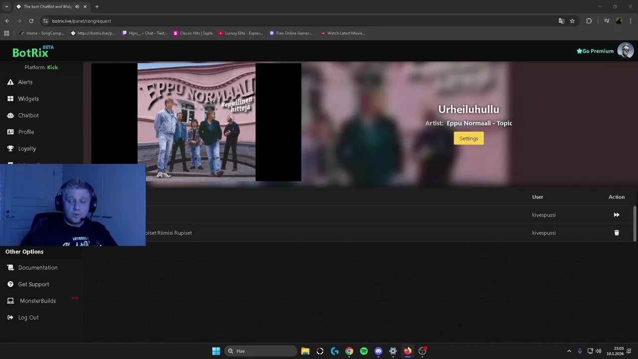Screen dimensions: 638x359
Task: Click the Eppu Normaali album cover
Action: 196,122
